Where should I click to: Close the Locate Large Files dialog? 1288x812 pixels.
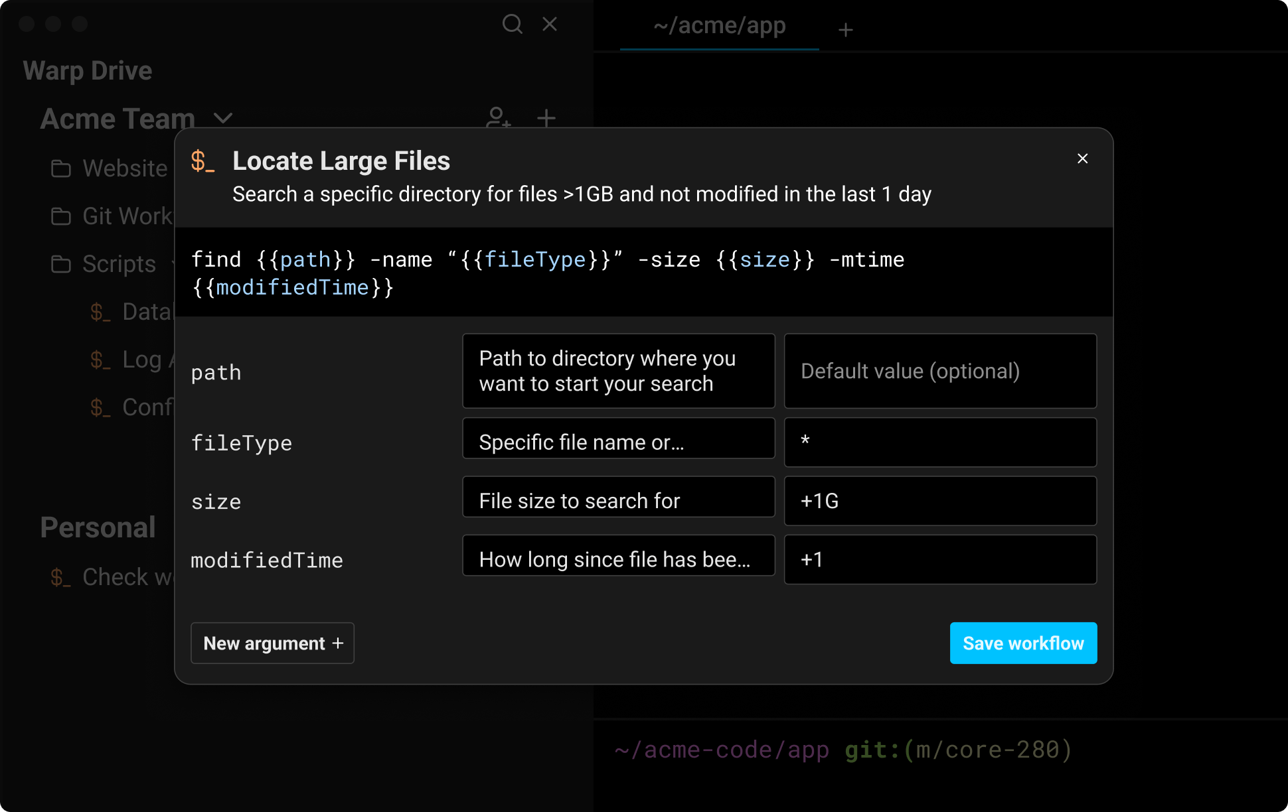pyautogui.click(x=1082, y=159)
